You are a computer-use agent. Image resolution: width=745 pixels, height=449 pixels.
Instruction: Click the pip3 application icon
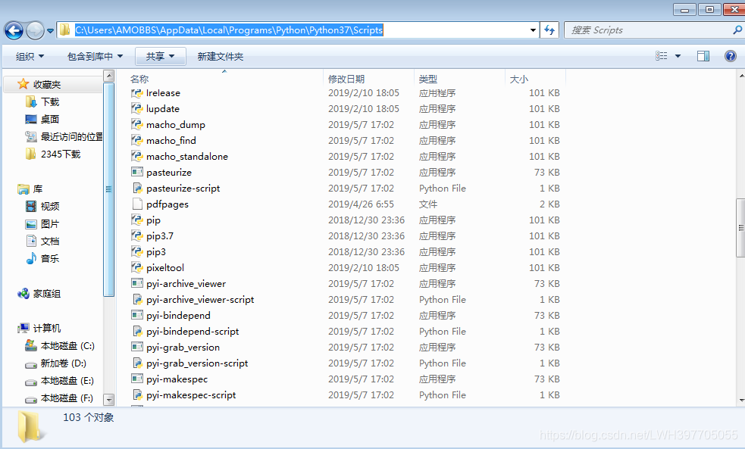(x=137, y=252)
